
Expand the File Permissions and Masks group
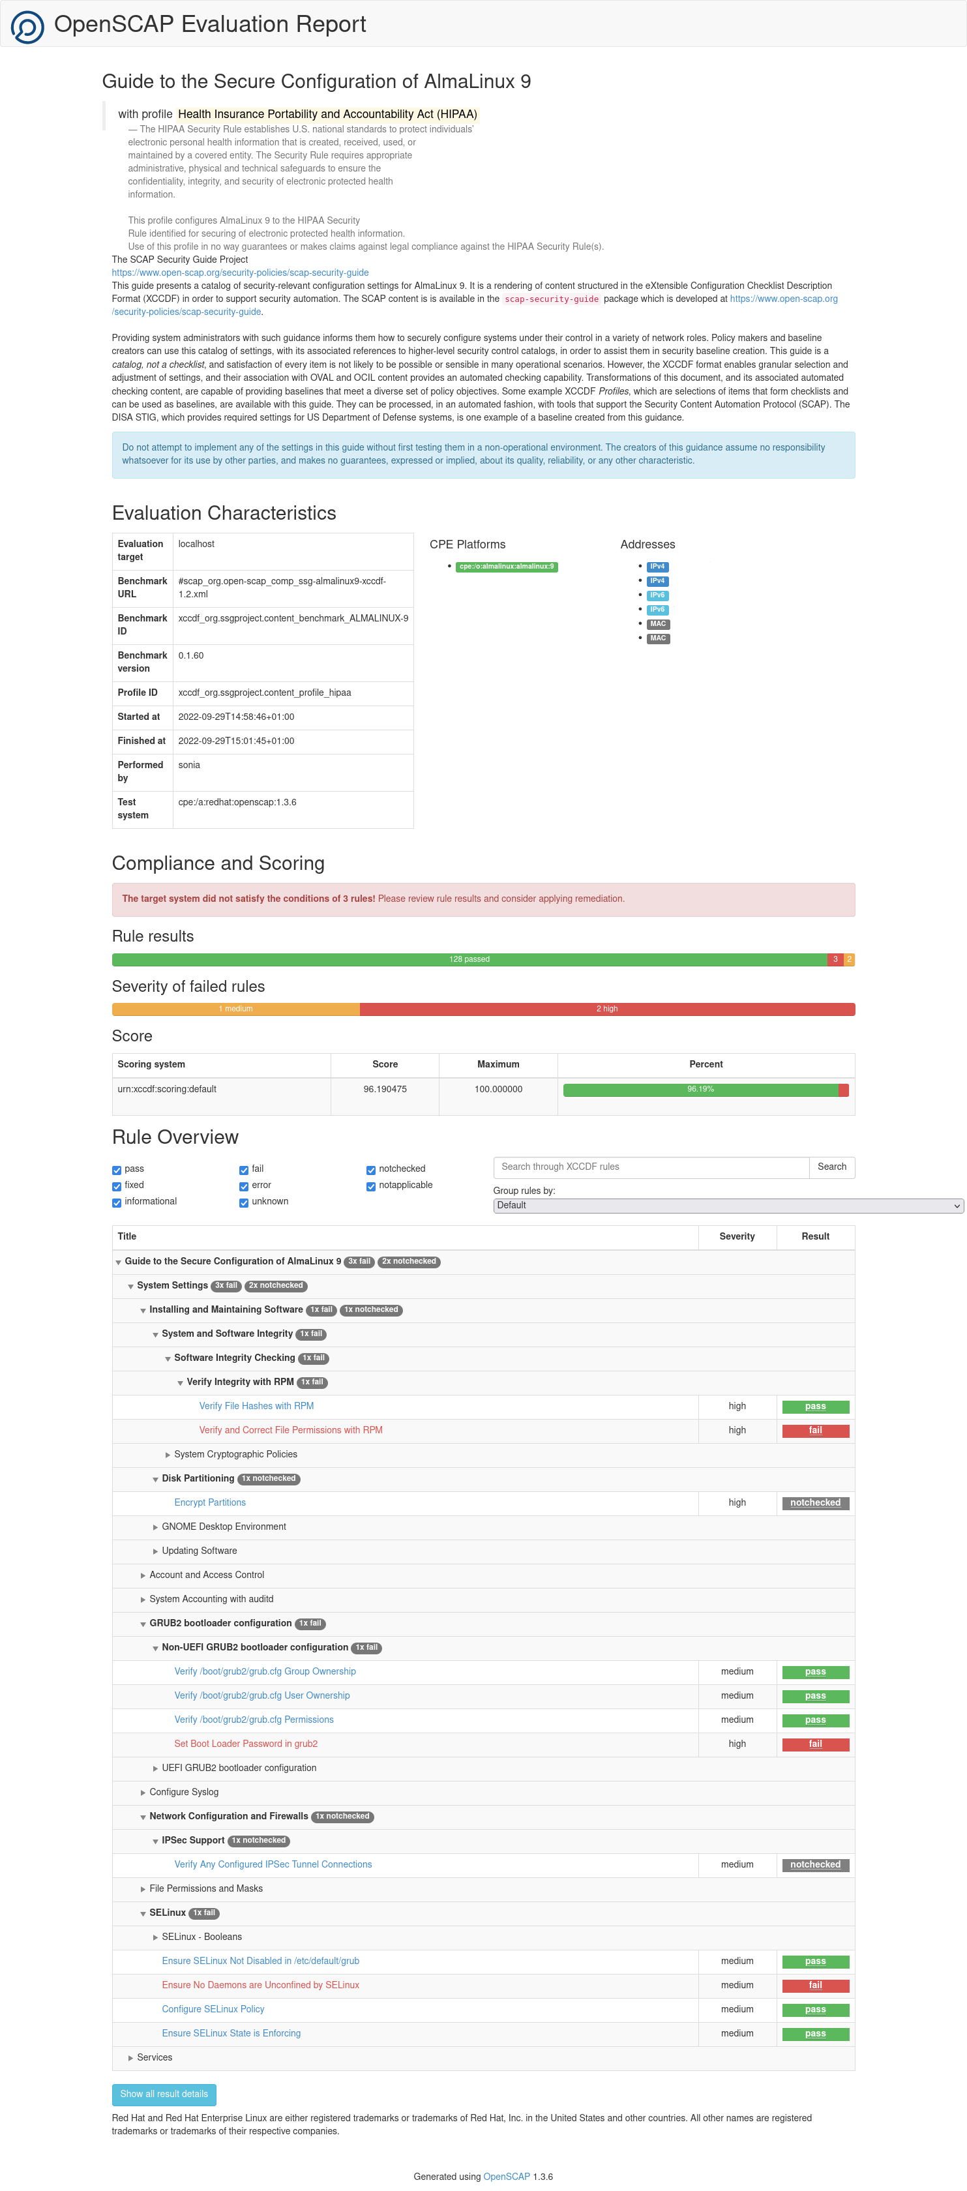tap(206, 1888)
